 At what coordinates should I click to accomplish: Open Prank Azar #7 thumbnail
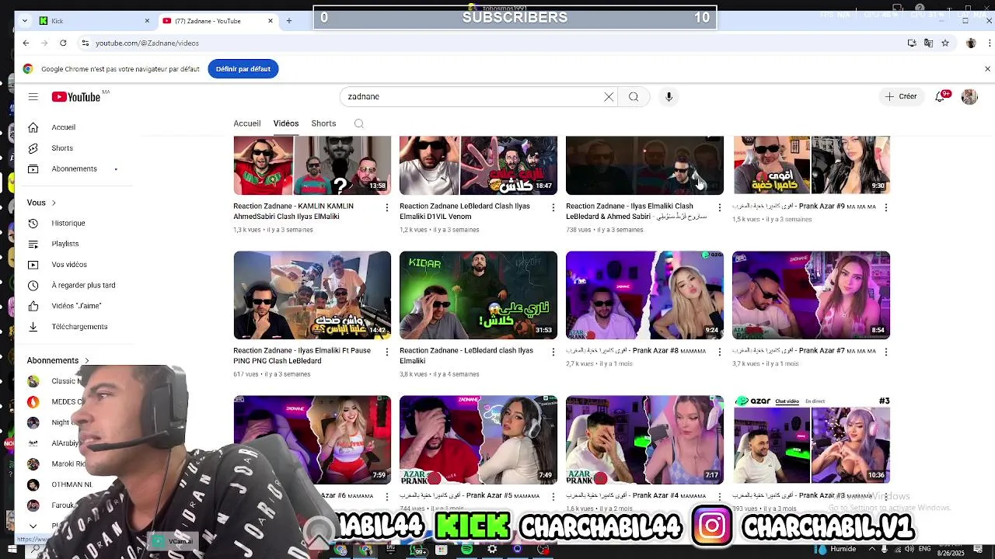[x=811, y=295]
